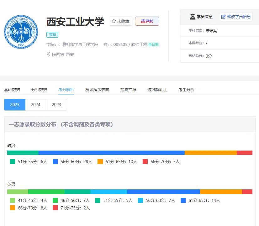Open the 复试淘汰去向 tab
Viewport: 259px width, 226px height.
pos(97,90)
